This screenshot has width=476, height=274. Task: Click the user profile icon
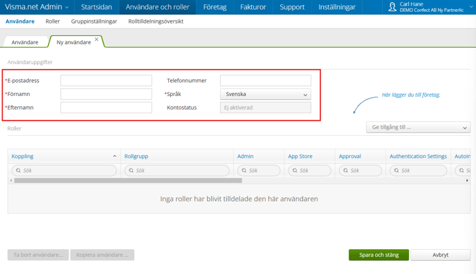point(392,7)
